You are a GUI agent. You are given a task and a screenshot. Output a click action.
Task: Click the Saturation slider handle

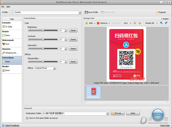(43, 49)
